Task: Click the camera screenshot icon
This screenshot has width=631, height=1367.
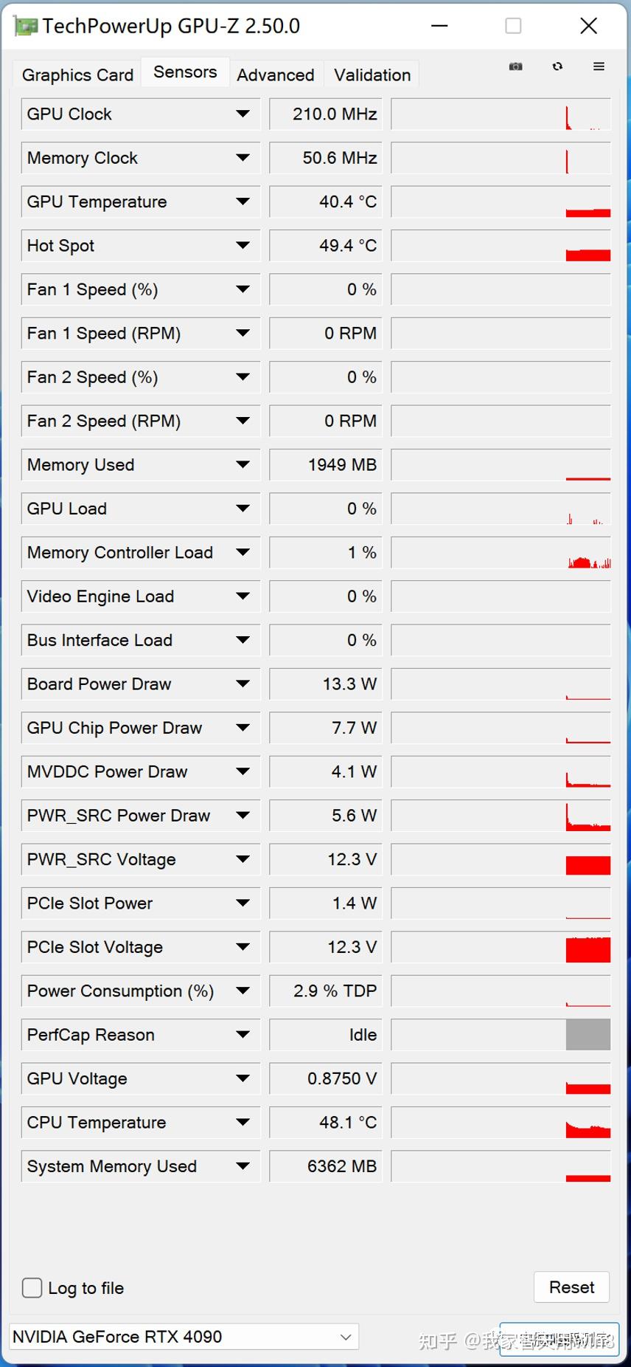Action: pos(515,66)
